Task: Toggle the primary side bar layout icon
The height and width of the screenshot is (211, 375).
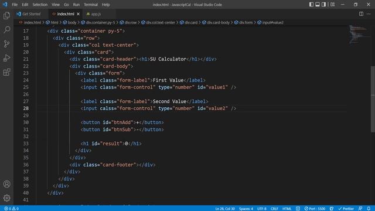Action: (x=311, y=5)
